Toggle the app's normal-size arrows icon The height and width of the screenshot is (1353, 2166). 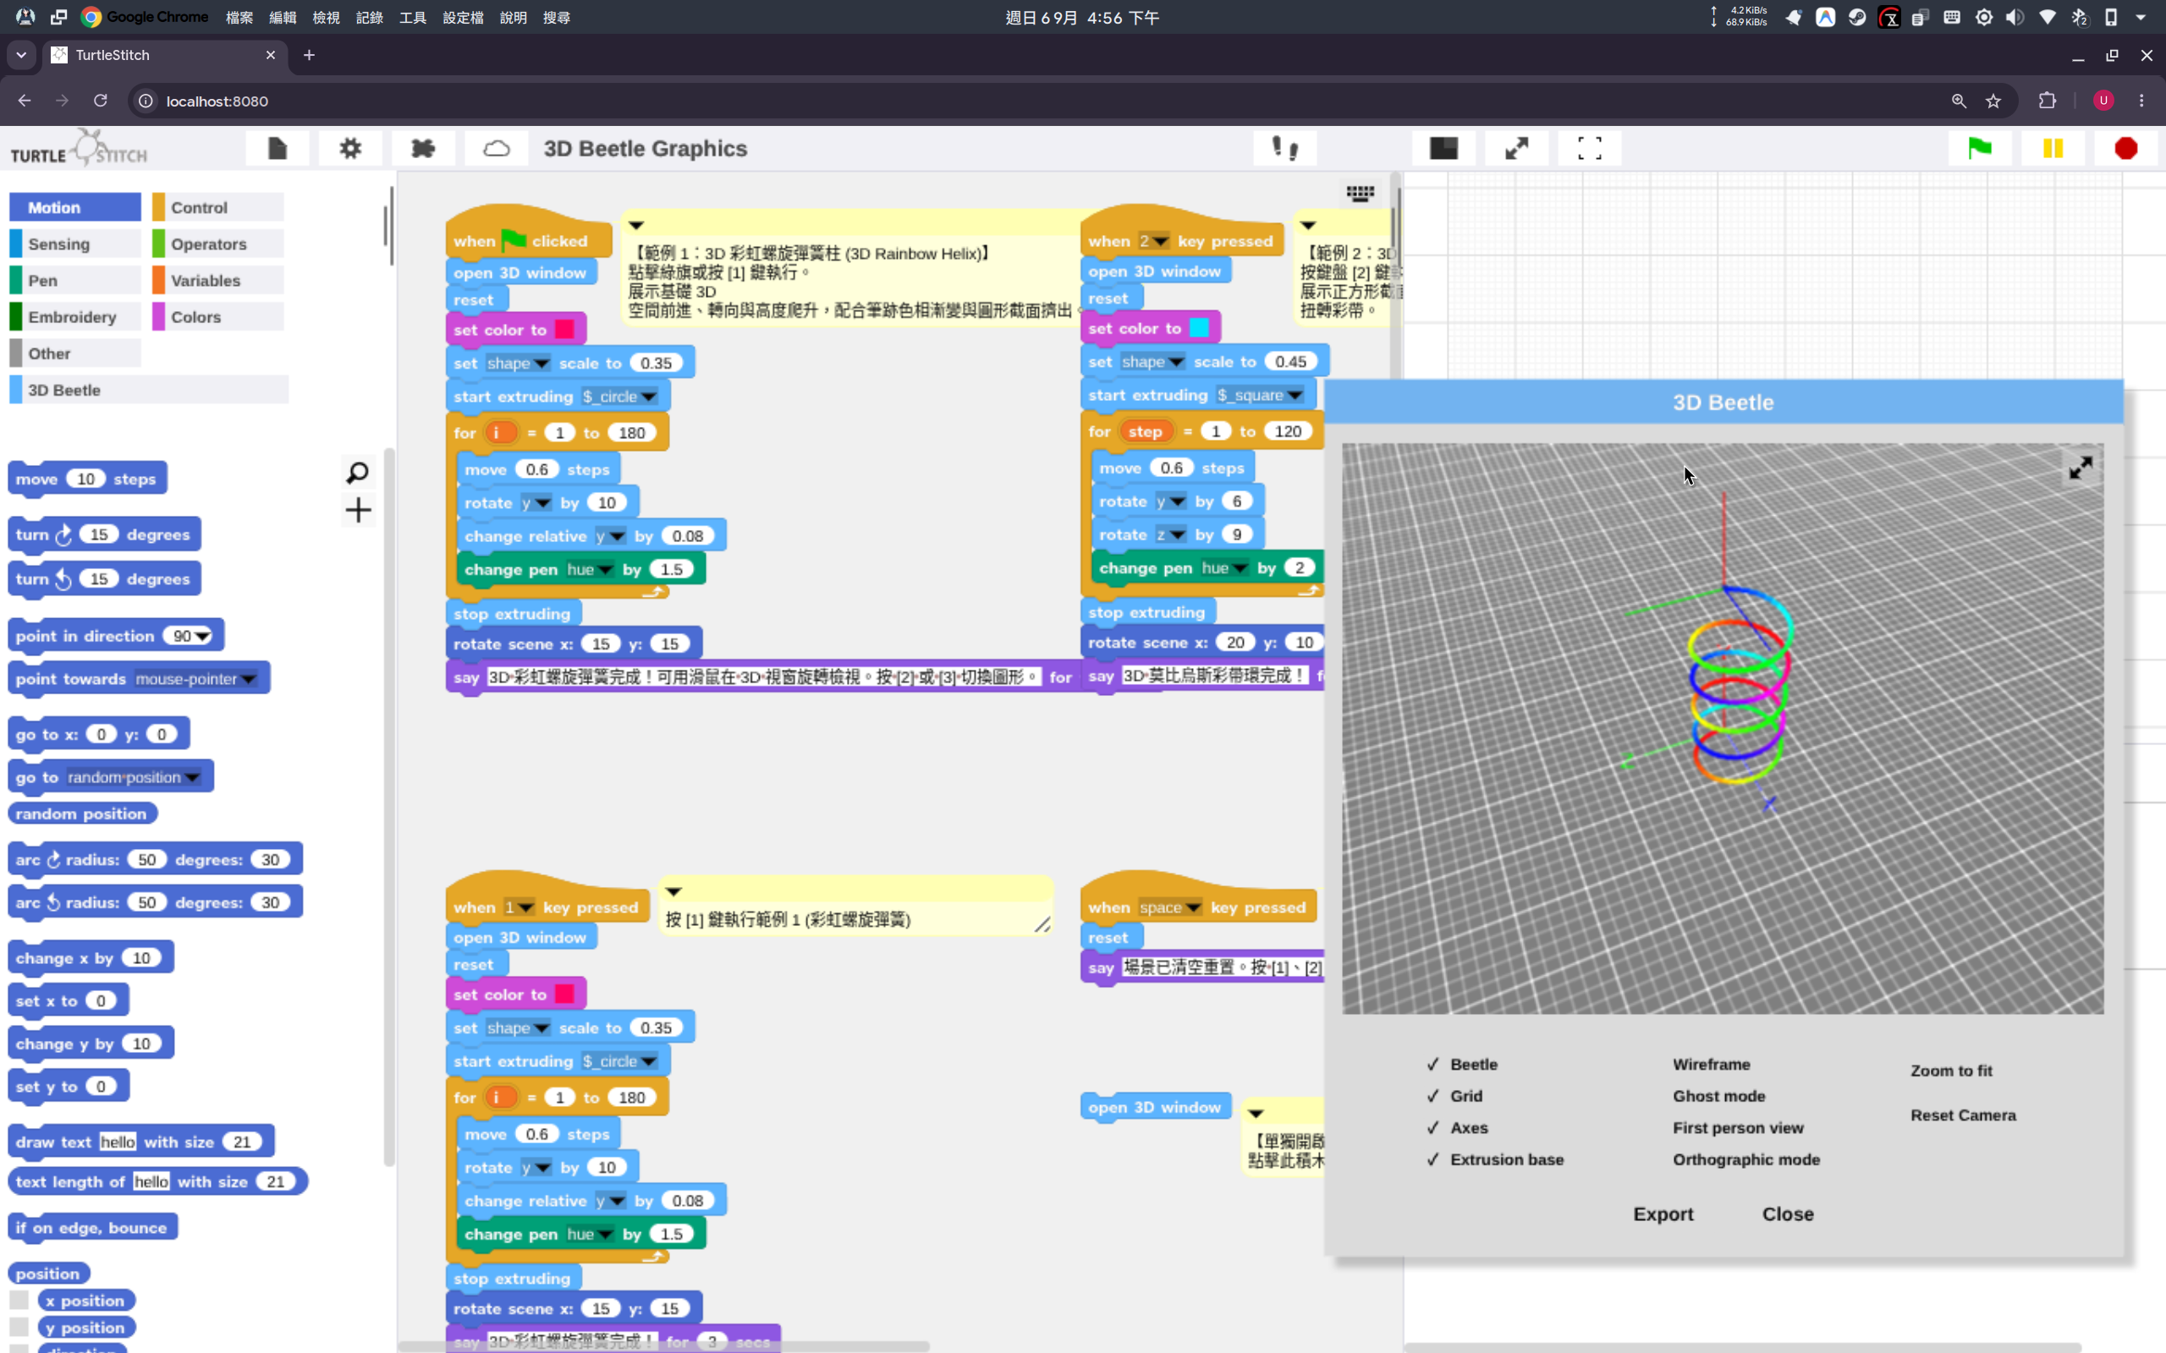(x=1516, y=149)
